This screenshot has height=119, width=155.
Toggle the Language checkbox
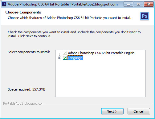point(65,58)
